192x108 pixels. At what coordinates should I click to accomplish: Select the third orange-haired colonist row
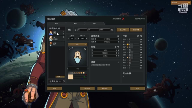point(57,44)
